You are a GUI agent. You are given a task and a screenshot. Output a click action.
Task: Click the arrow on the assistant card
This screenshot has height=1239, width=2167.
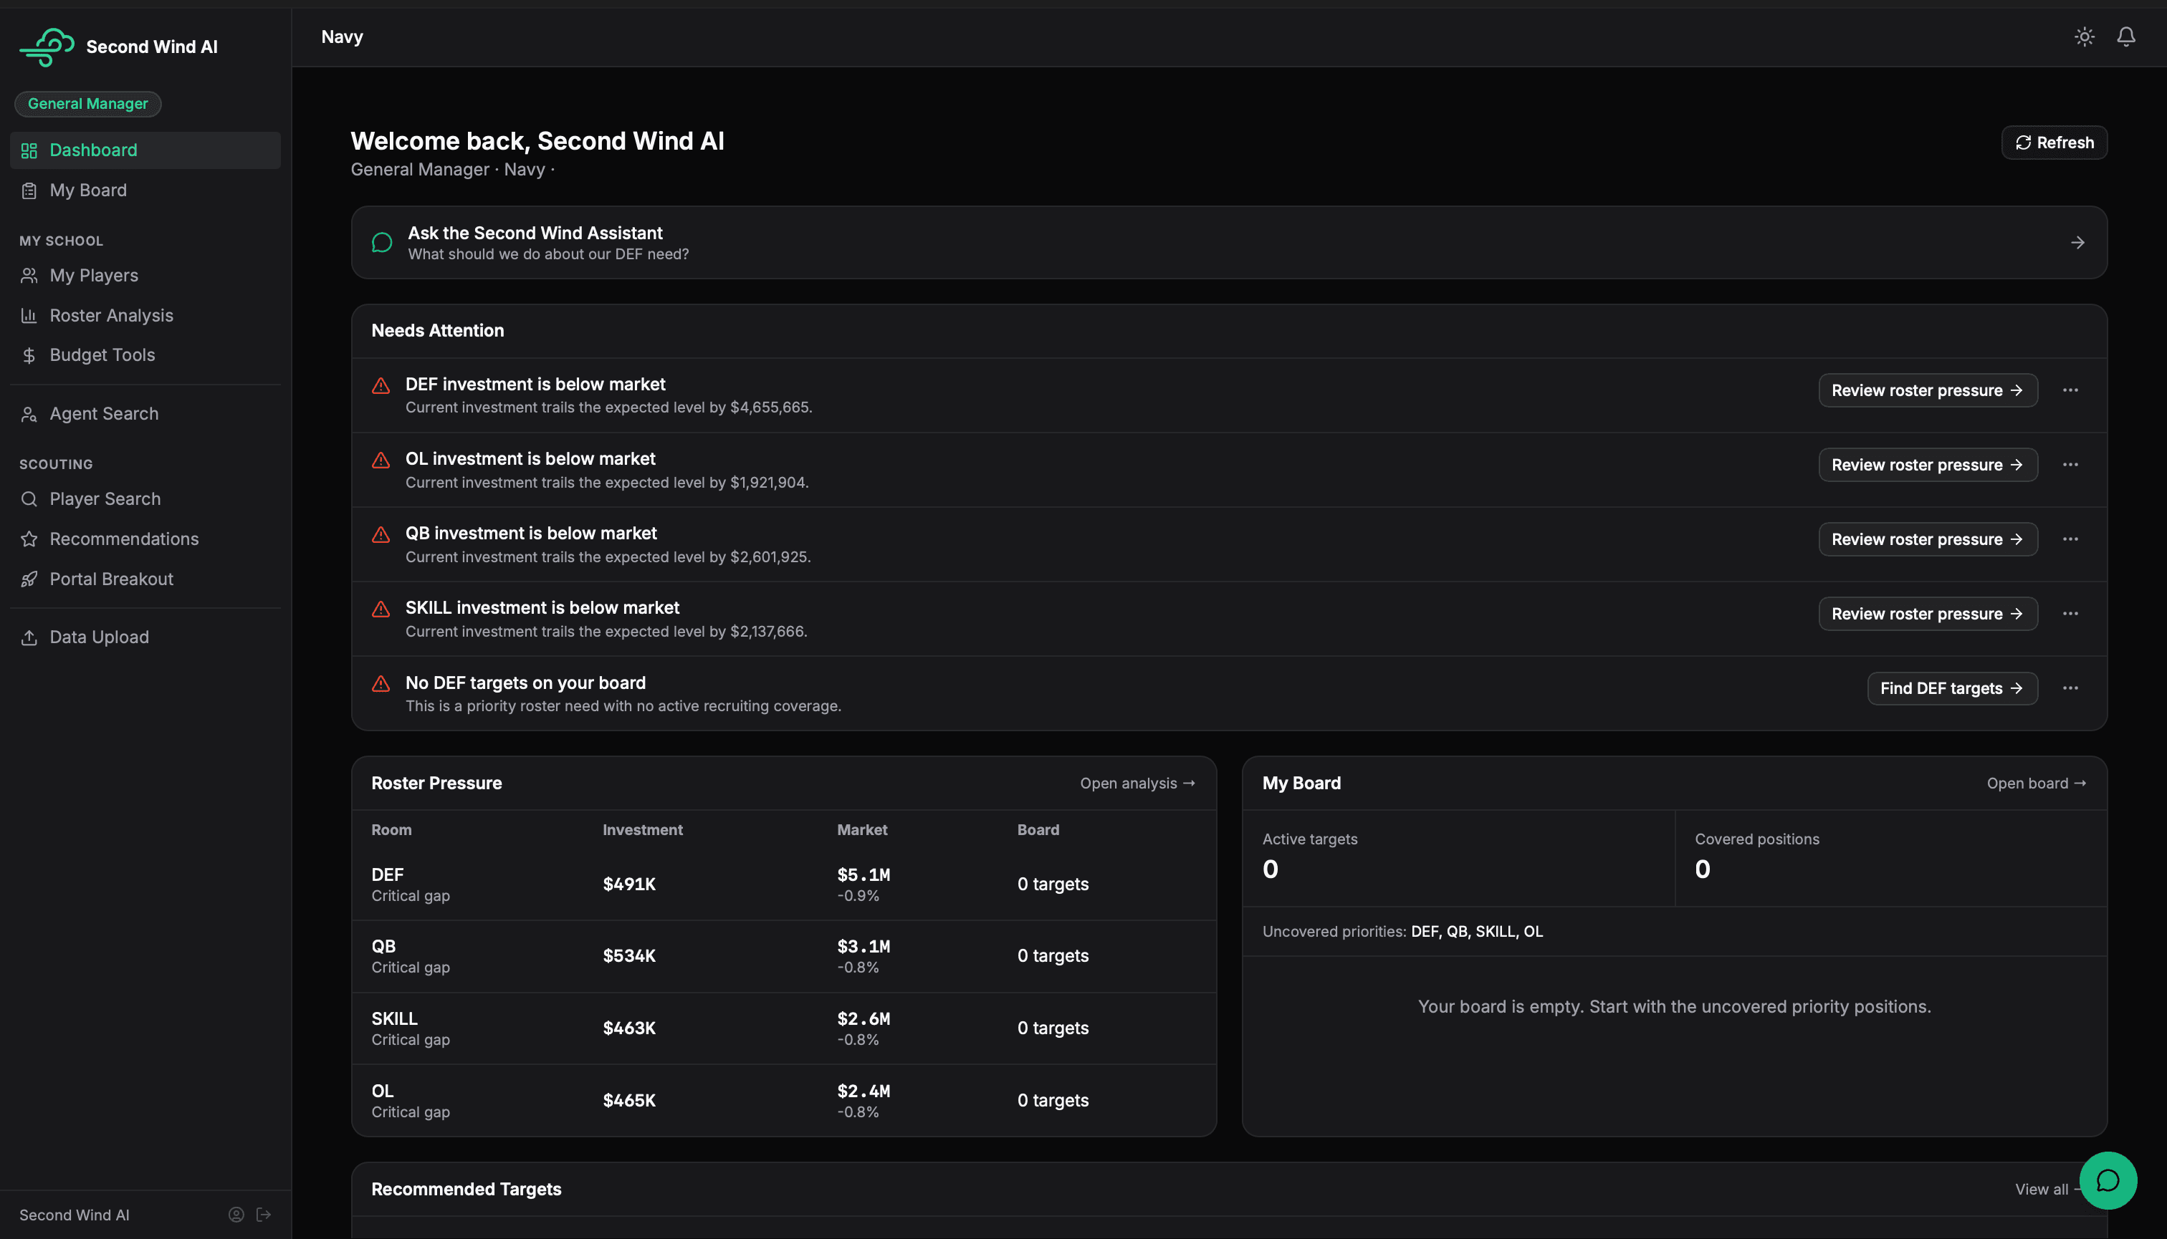point(2077,243)
